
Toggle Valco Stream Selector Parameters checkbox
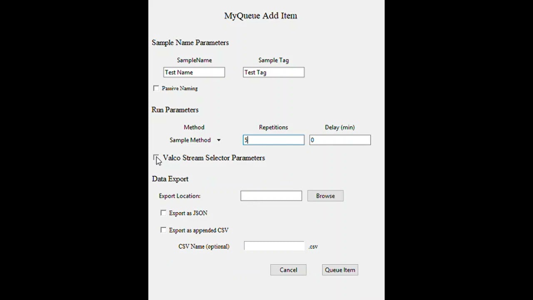[x=156, y=158]
